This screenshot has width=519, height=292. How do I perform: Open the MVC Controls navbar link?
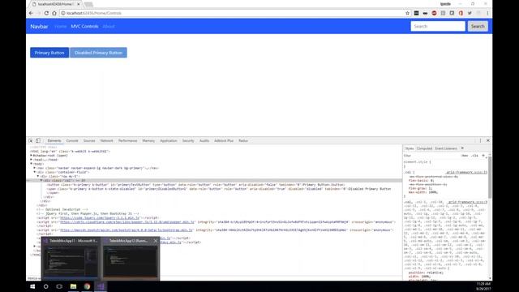(x=84, y=26)
